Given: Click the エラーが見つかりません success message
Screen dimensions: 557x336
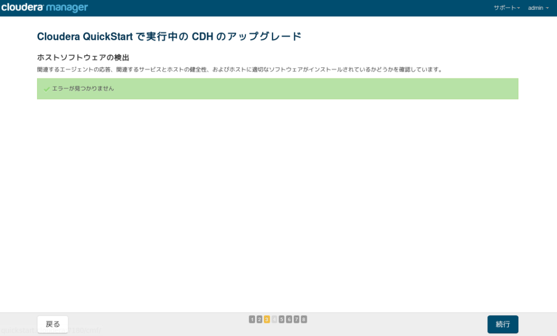Looking at the screenshot, I should point(83,89).
